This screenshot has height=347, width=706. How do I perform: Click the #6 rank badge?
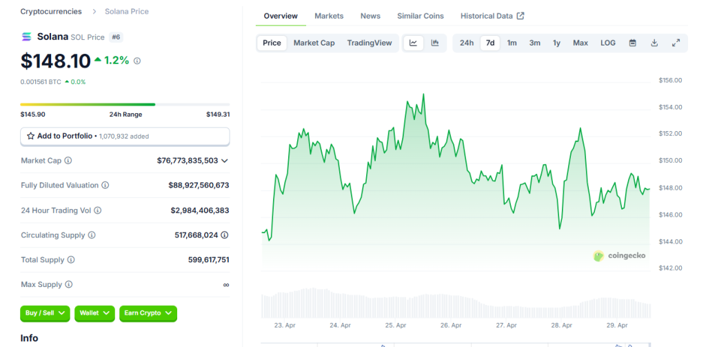[116, 37]
